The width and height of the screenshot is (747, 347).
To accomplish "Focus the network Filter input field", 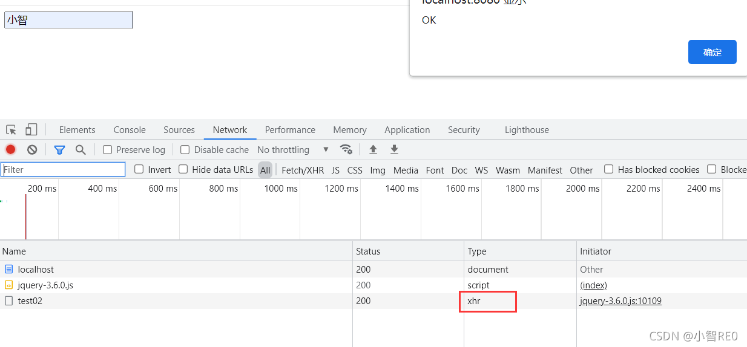I will tap(63, 169).
